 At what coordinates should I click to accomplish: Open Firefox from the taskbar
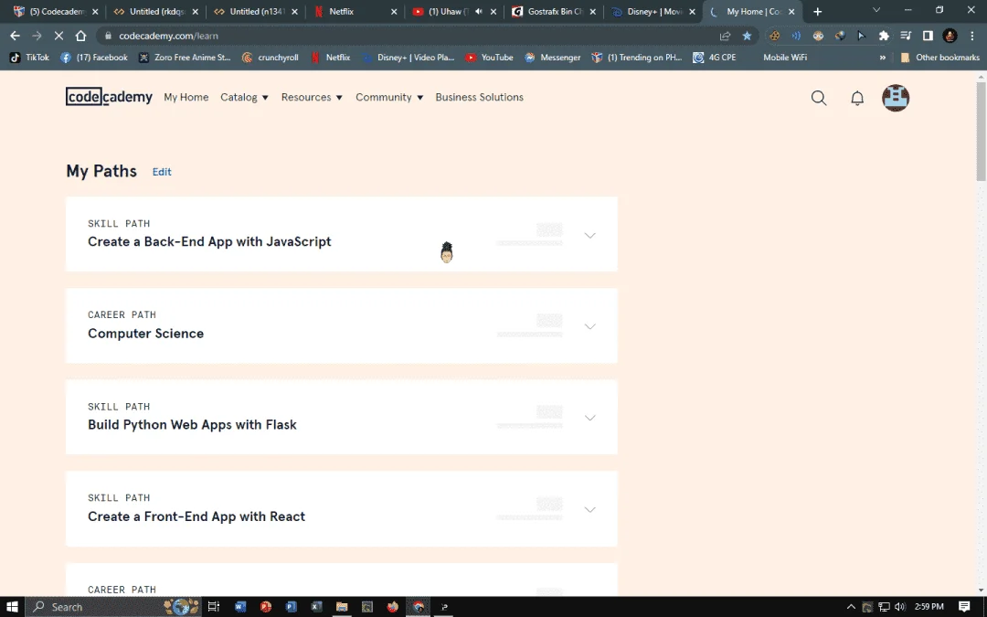coord(393,607)
